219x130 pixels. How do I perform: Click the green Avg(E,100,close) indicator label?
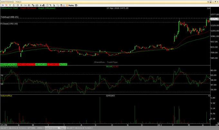click(47, 8)
